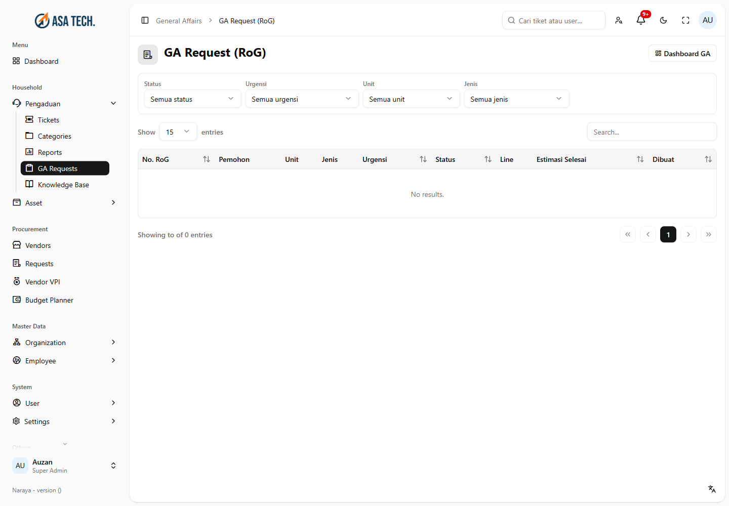729x506 pixels.
Task: Expand the Employee section
Action: 65,361
